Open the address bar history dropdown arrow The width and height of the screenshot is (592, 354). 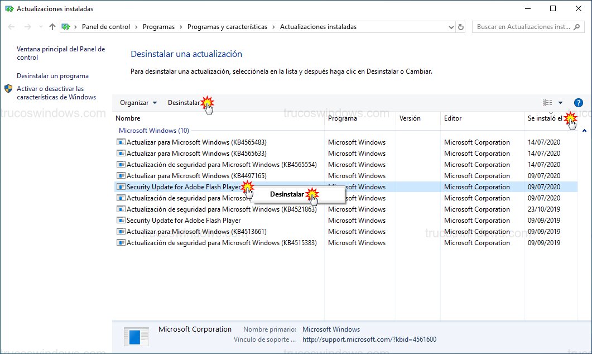450,26
